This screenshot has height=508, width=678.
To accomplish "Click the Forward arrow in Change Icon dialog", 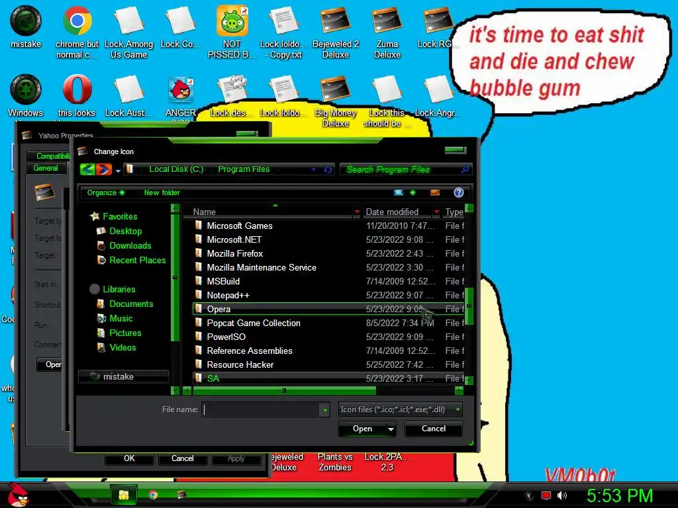I will 104,169.
